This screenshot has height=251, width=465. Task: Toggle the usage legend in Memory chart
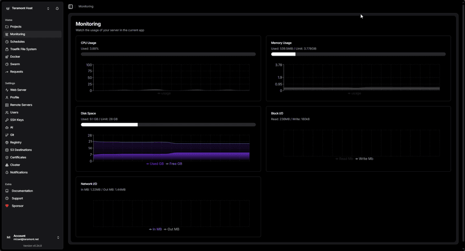click(x=354, y=93)
